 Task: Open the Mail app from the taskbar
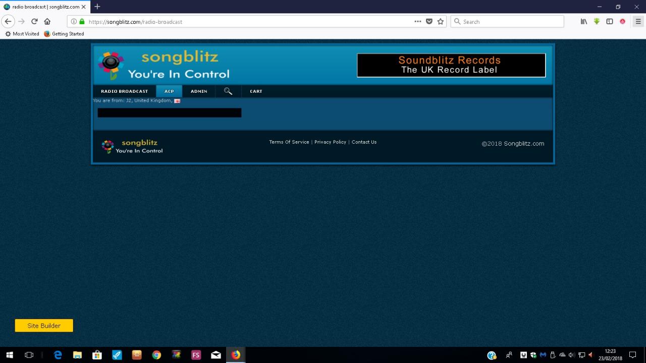pyautogui.click(x=216, y=355)
